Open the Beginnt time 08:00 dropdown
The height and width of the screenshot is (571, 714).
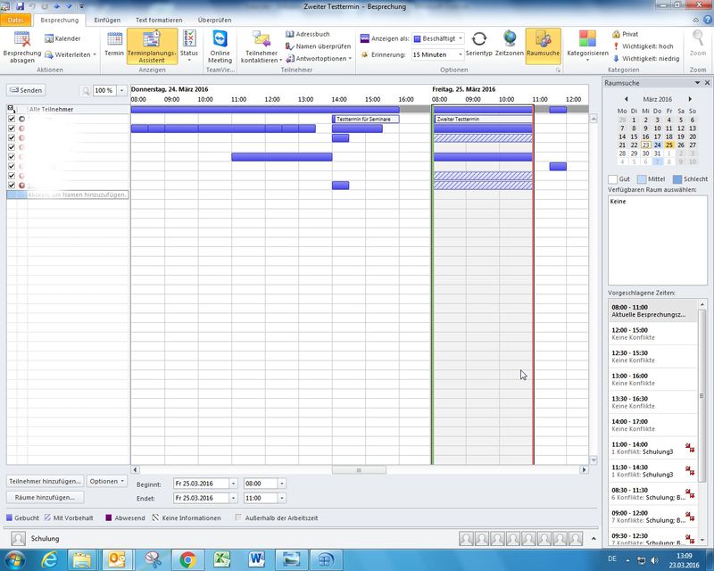[282, 483]
